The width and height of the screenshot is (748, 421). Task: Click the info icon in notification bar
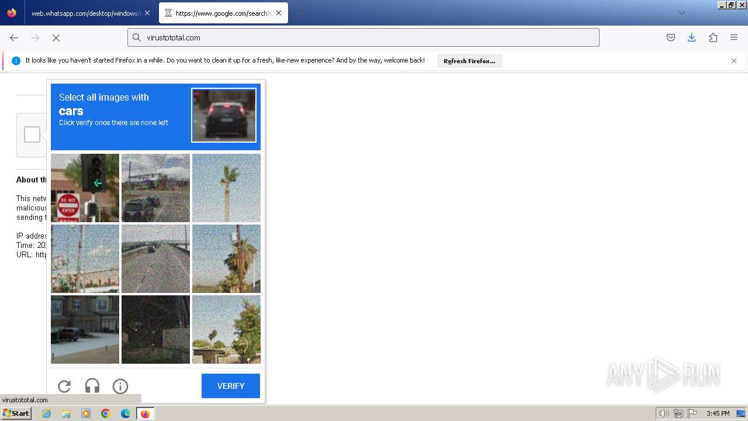[16, 61]
